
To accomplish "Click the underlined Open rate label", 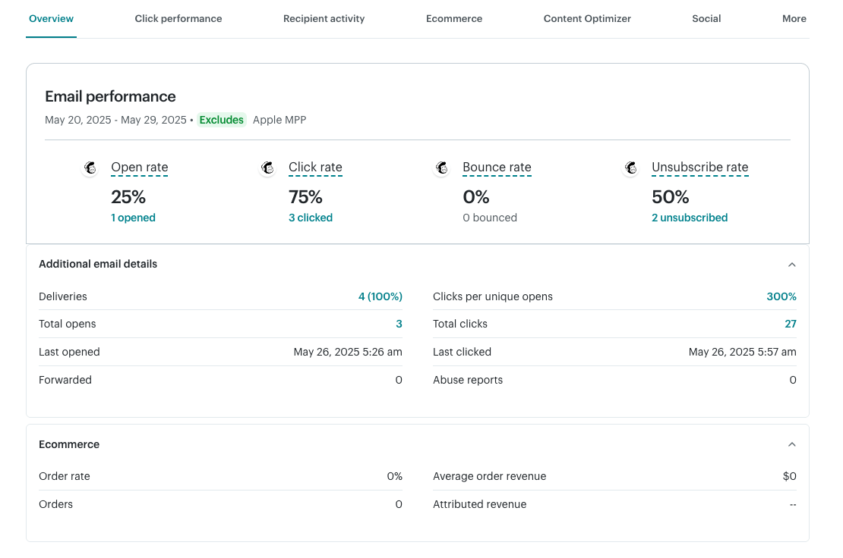I will click(x=139, y=168).
